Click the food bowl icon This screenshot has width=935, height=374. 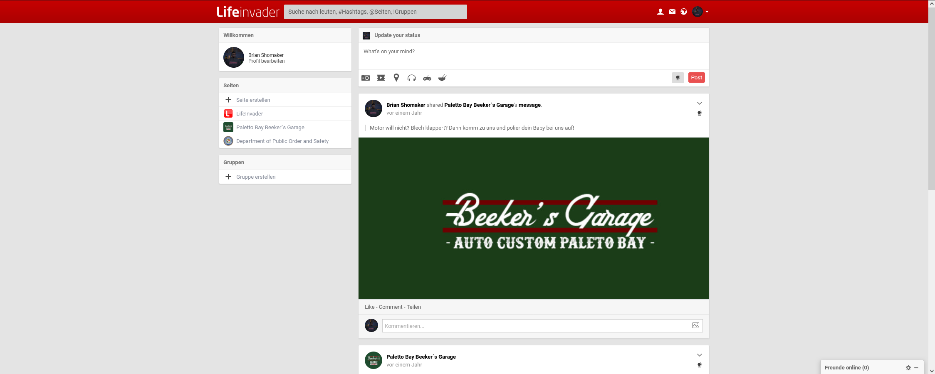[x=442, y=78]
